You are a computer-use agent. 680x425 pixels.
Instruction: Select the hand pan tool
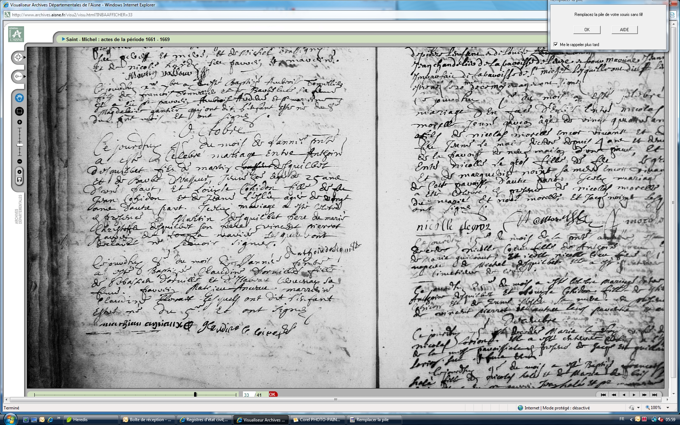click(x=19, y=98)
